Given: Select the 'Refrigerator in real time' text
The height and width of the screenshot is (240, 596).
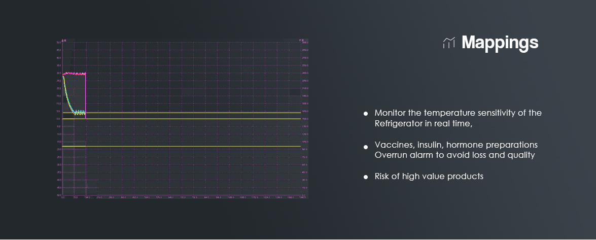Looking at the screenshot, I should pos(423,124).
